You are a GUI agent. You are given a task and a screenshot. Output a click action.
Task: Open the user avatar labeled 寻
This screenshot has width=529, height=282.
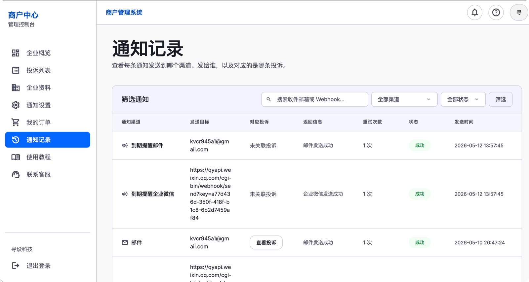pos(519,13)
